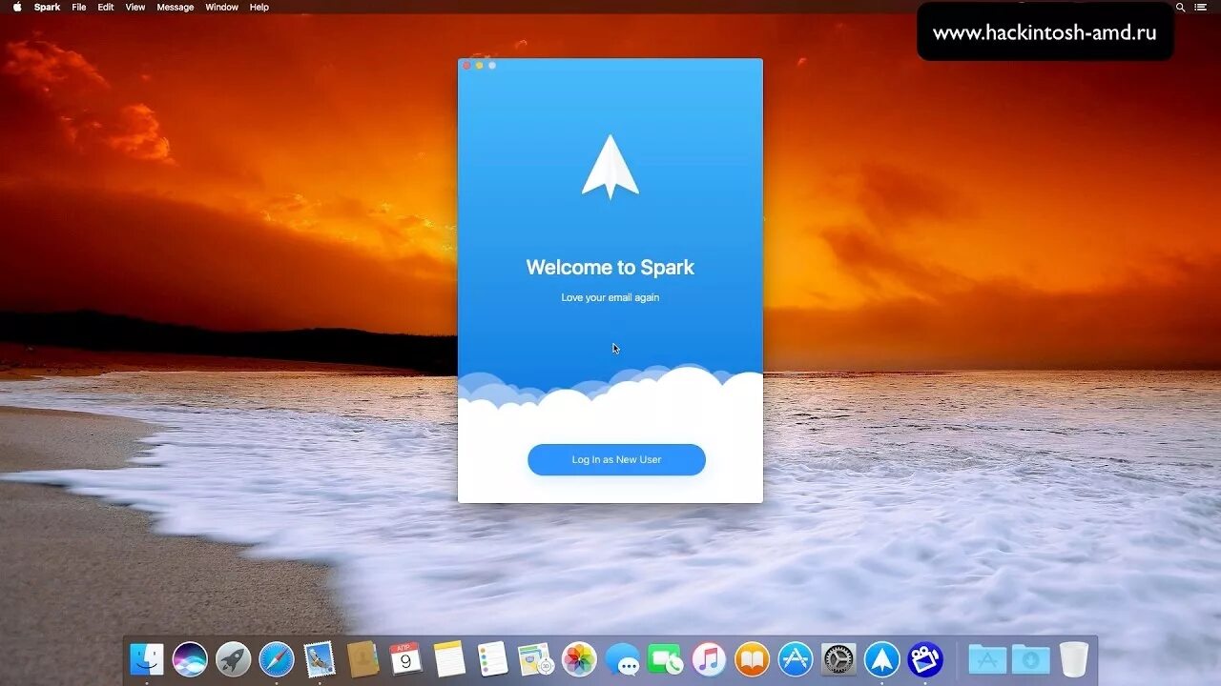Open Photos app in the Dock
Screen dimensions: 1221x686
tap(579, 659)
